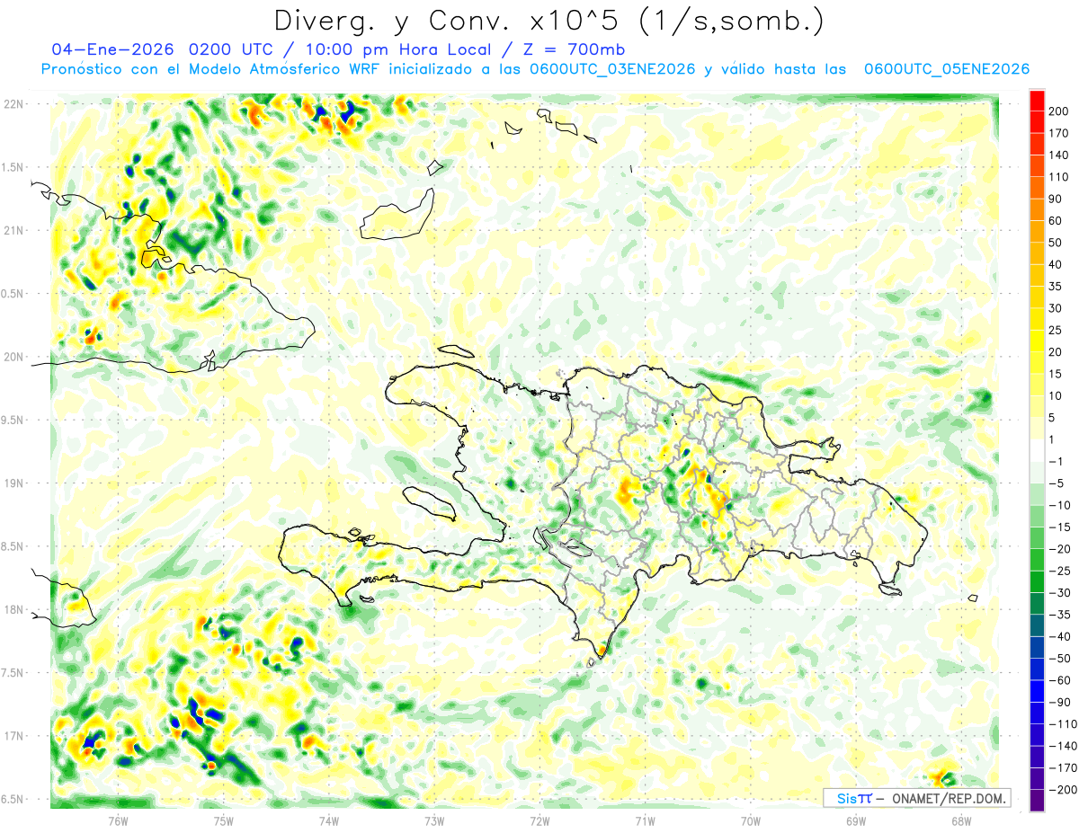Click the '68W' longitude label
Screen dimensions: 1079x833
point(961,820)
